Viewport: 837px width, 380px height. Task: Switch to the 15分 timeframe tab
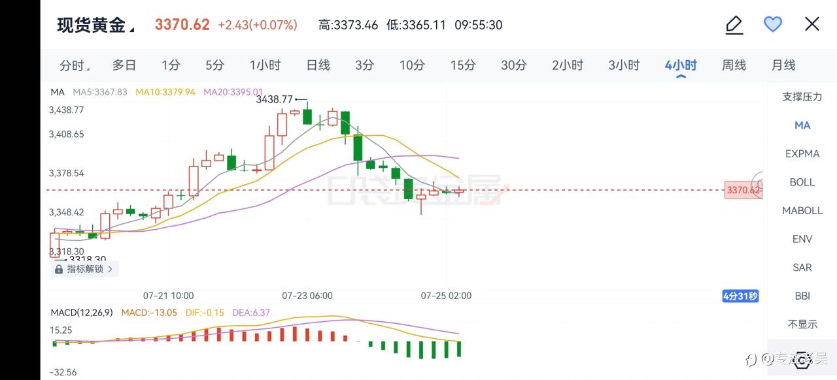click(x=462, y=65)
